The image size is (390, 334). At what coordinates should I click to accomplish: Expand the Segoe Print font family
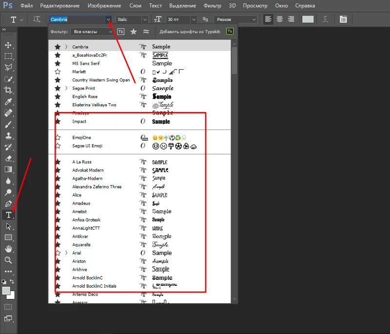[x=66, y=88]
